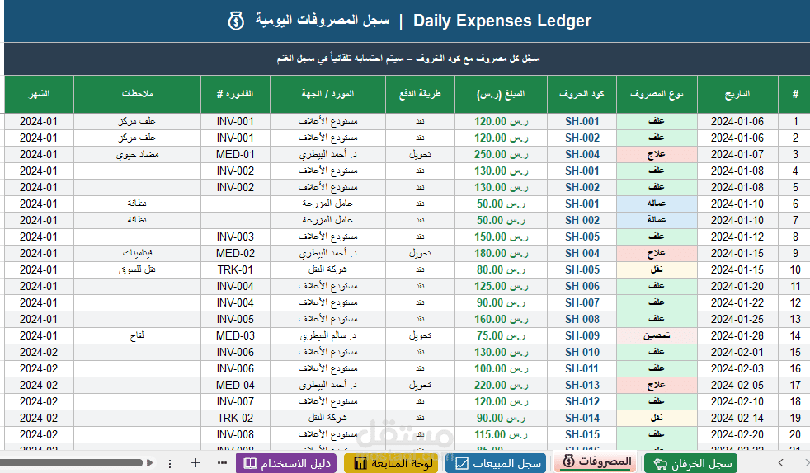Image resolution: width=810 pixels, height=473 pixels.
Task: Select the علاج cell in row 3
Action: point(657,154)
